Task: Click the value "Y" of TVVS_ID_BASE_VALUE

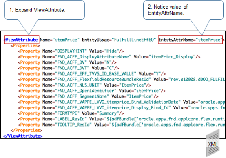Action: pyautogui.click(x=157, y=74)
